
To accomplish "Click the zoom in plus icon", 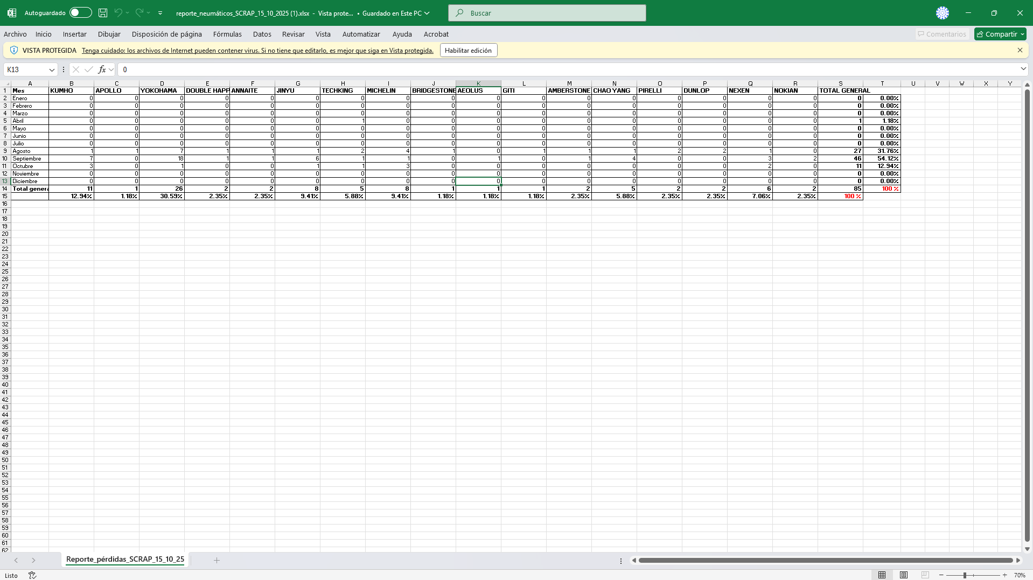I will click(x=1005, y=575).
